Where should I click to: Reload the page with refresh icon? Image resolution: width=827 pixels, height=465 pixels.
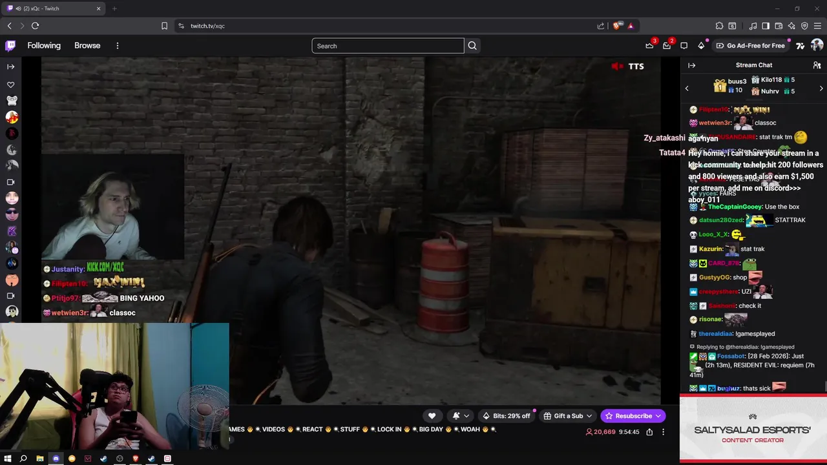click(35, 26)
